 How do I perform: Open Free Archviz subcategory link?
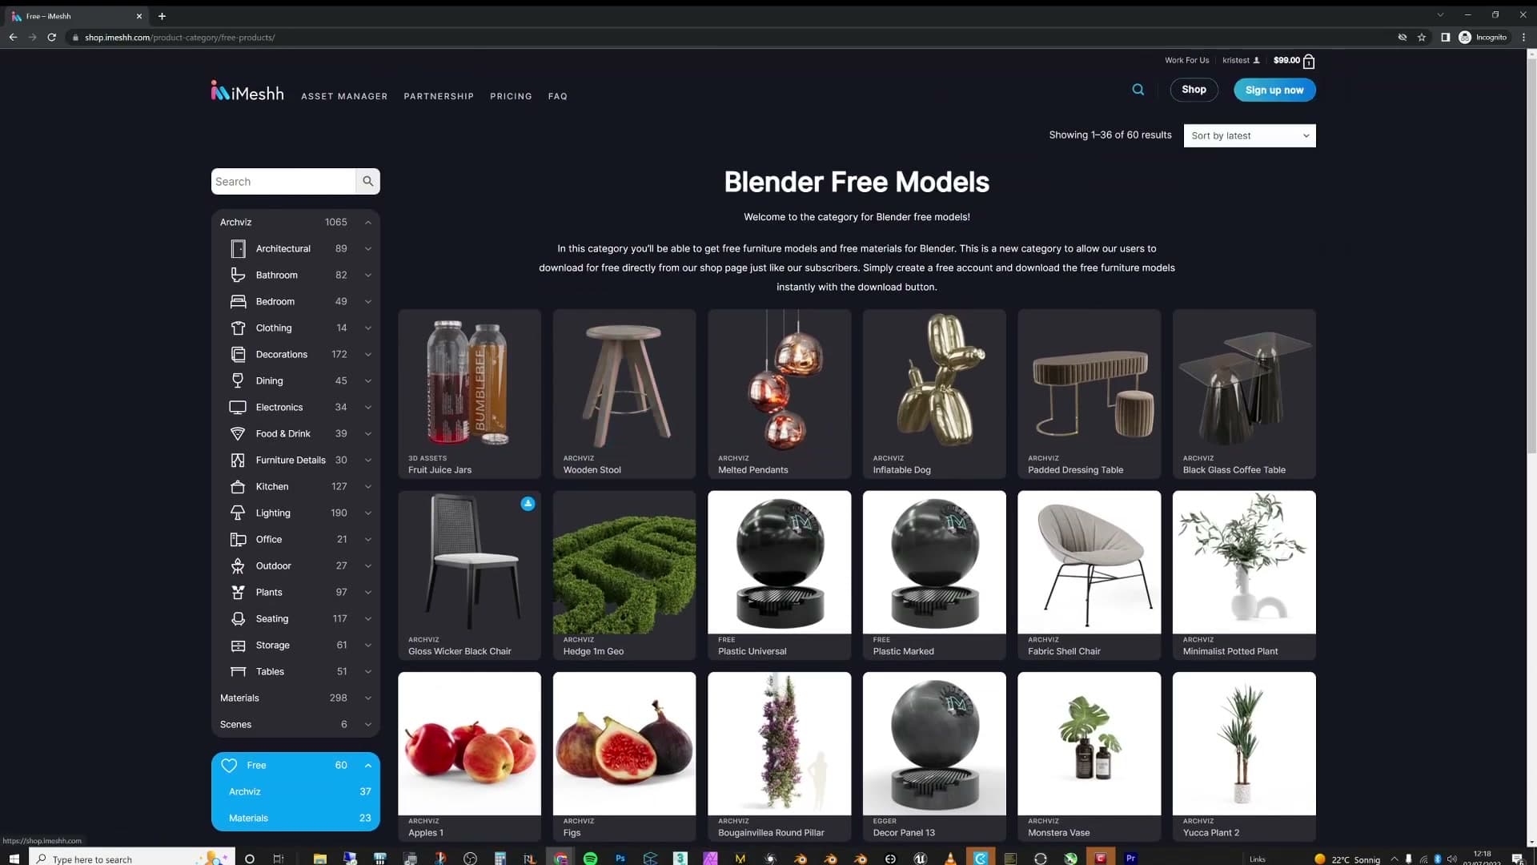click(x=244, y=791)
